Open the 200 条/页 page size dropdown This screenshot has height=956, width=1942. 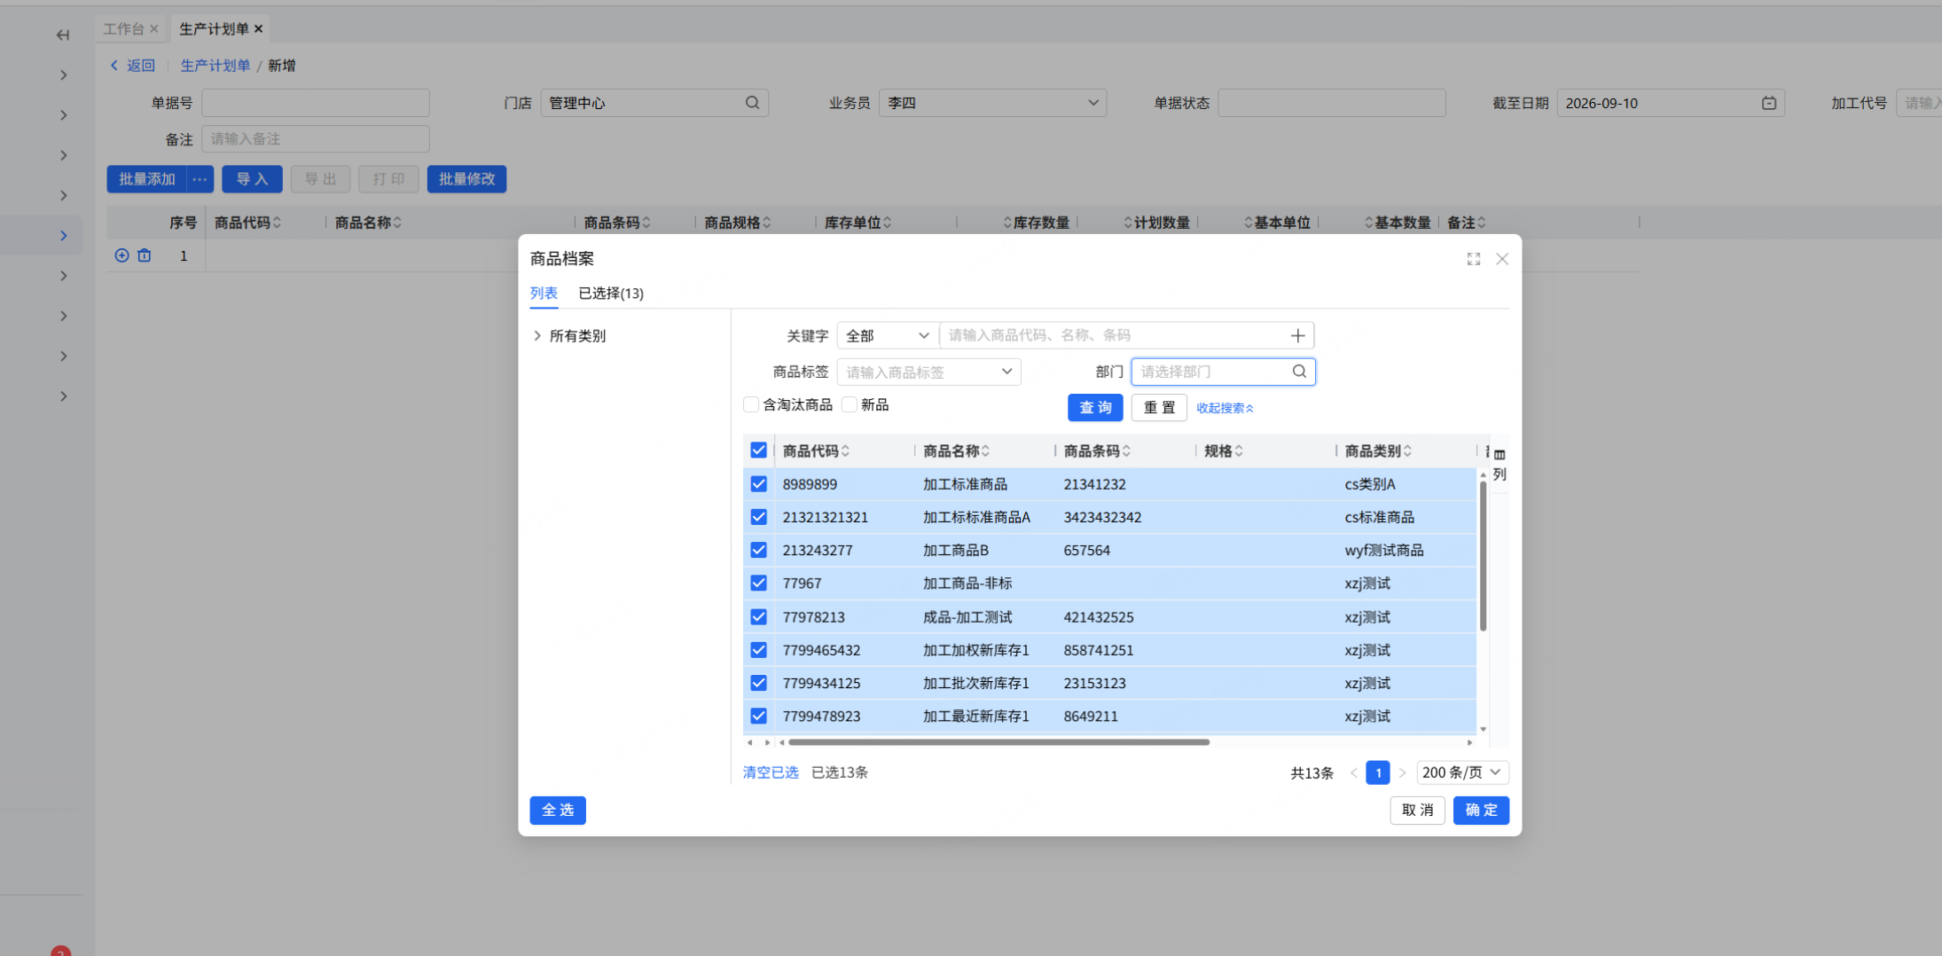[1462, 772]
